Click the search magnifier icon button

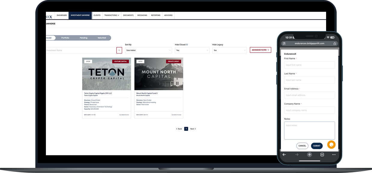(119, 50)
